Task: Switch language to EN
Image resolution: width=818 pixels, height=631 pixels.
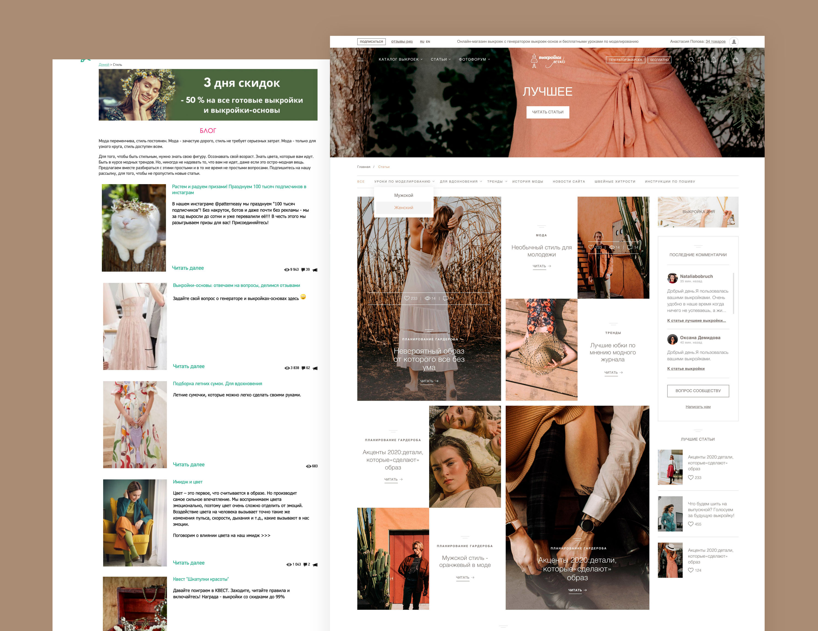Action: pos(428,42)
